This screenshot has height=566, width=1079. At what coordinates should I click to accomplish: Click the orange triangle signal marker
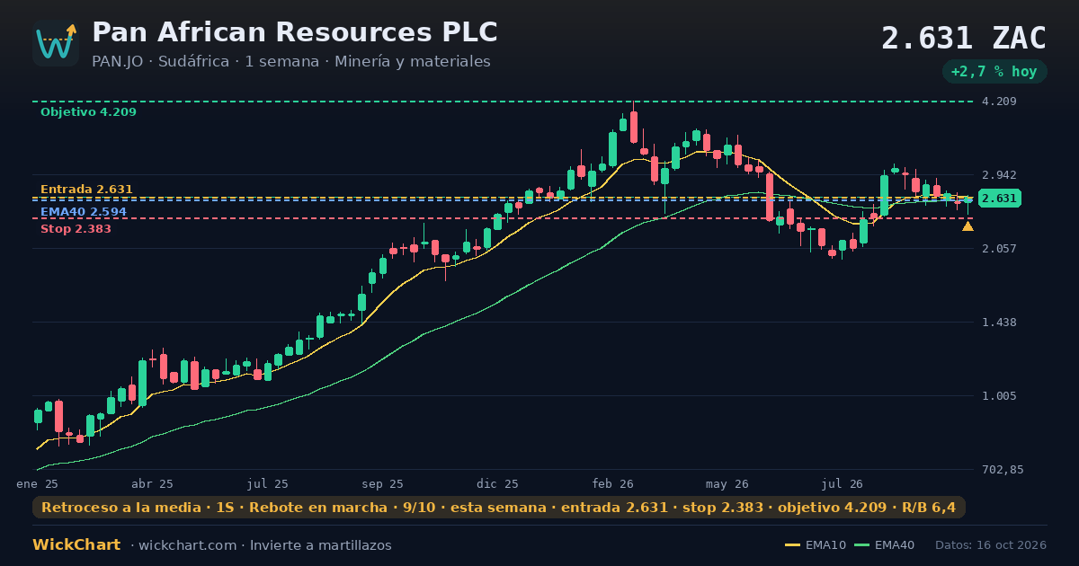pos(968,226)
